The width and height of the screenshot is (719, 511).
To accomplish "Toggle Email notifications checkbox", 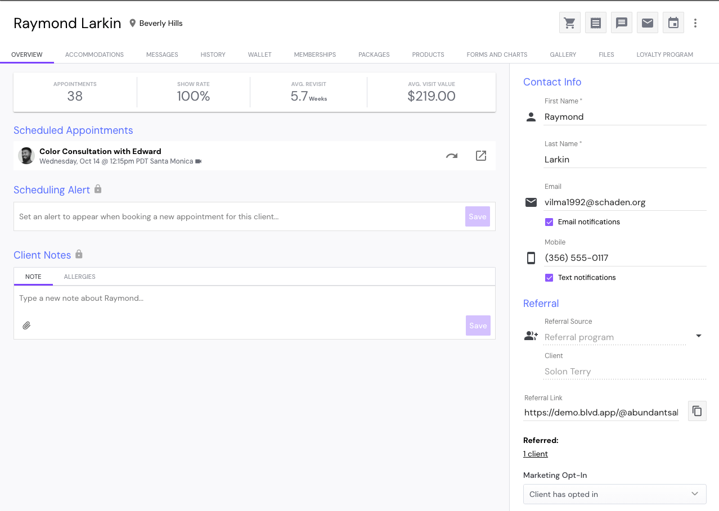I will point(549,222).
